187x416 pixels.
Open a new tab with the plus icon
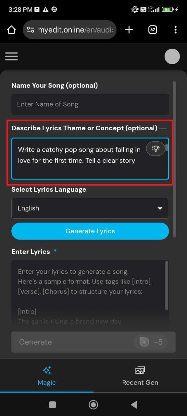[x=129, y=30]
